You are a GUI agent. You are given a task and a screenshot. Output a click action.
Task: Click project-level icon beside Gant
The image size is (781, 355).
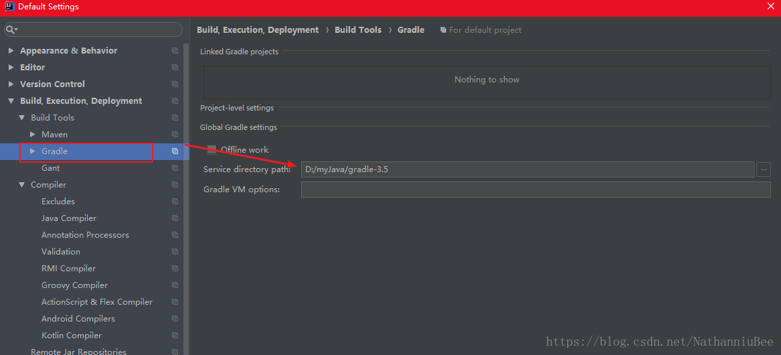[x=175, y=168]
